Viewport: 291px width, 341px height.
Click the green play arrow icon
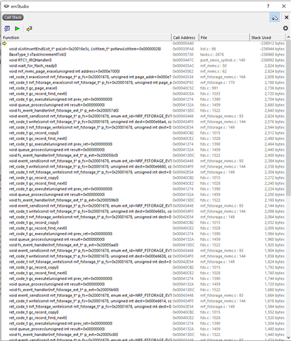point(17,28)
